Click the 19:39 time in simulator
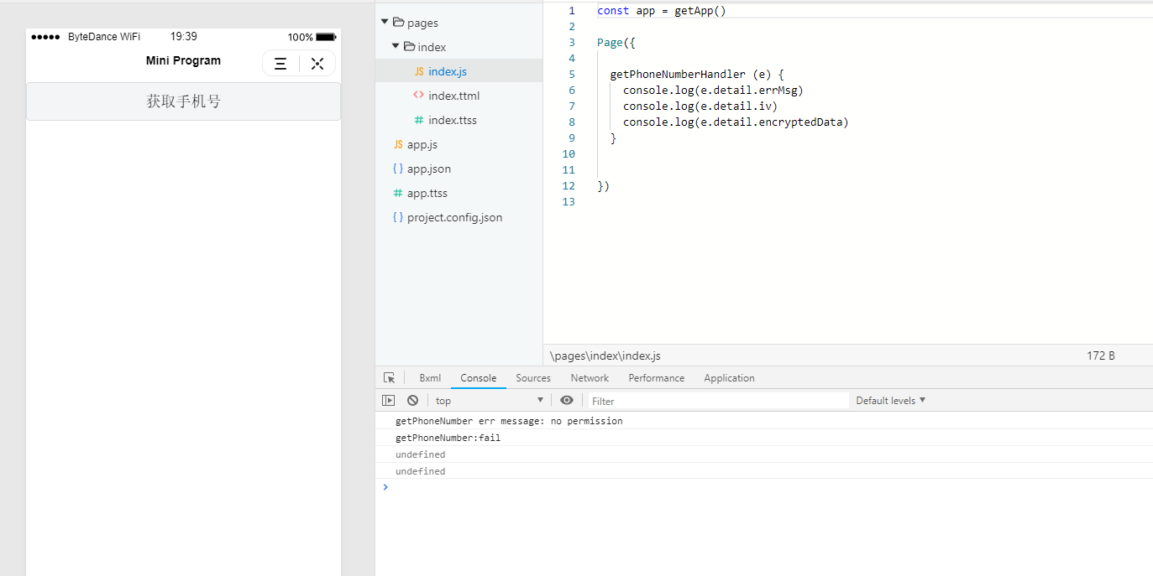The image size is (1153, 576). coord(184,37)
